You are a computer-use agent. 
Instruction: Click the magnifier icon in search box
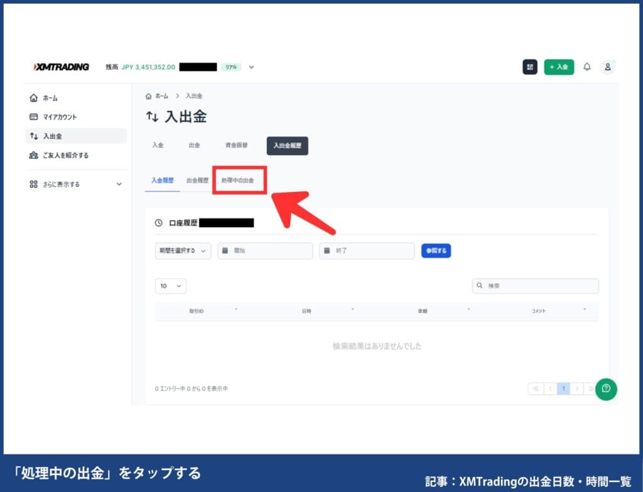point(479,286)
